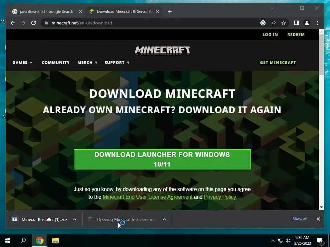This screenshot has height=247, width=330.
Task: Open the Privacy Policy link
Action: coord(220,197)
